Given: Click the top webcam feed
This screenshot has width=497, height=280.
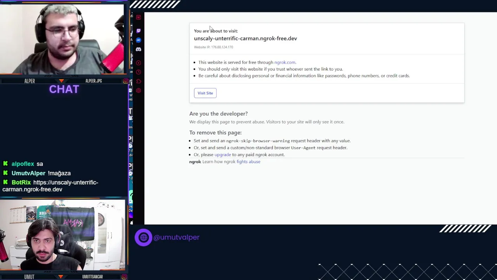Looking at the screenshot, I should pyautogui.click(x=62, y=39).
